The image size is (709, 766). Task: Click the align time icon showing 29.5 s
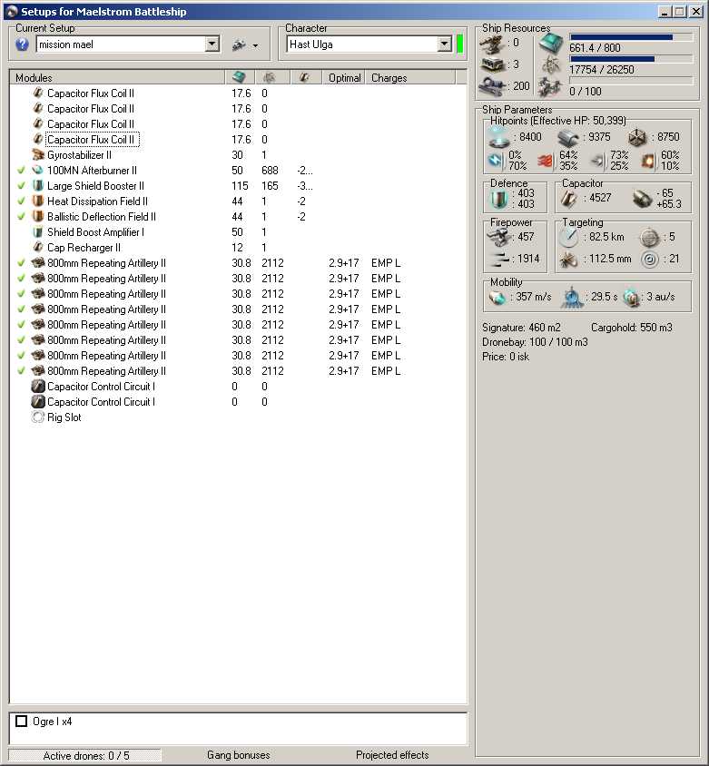571,297
